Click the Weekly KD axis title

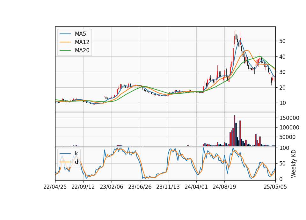[x=294, y=164]
